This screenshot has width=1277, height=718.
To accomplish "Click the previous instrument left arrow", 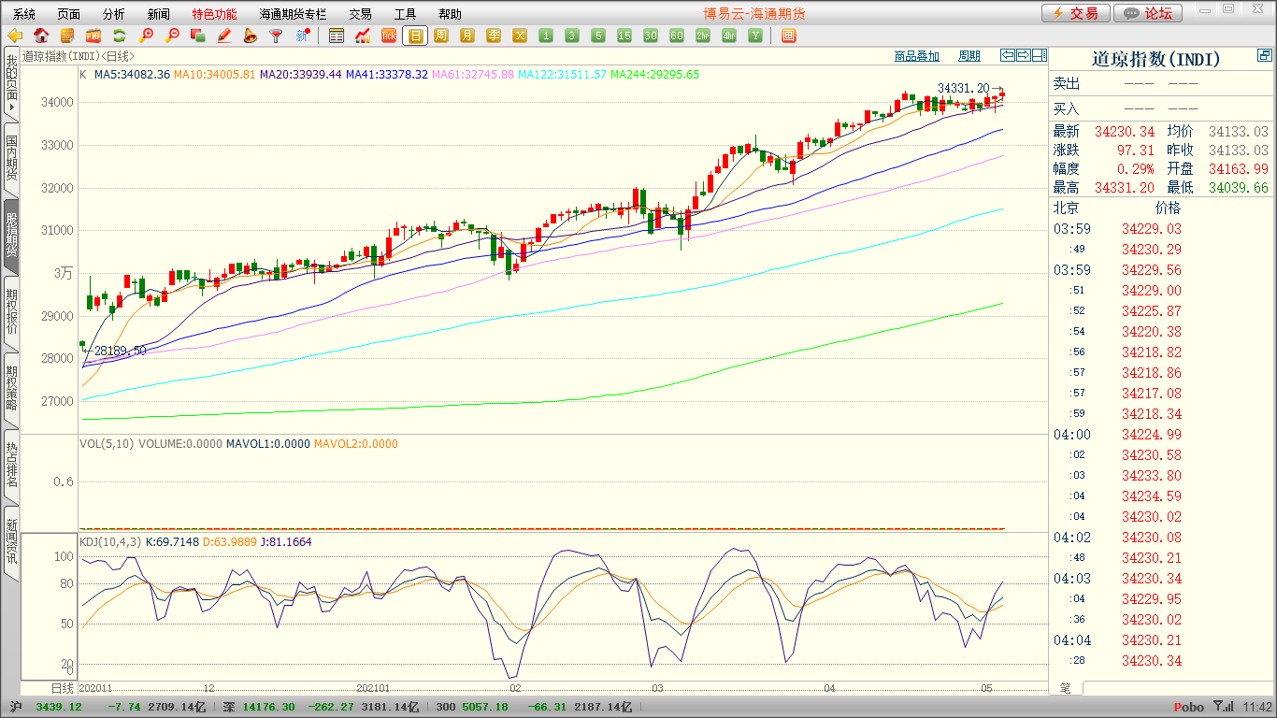I will click(1008, 55).
